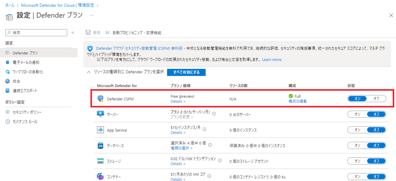Enable App Service plan with オン
This screenshot has width=396, height=181.
(x=357, y=130)
